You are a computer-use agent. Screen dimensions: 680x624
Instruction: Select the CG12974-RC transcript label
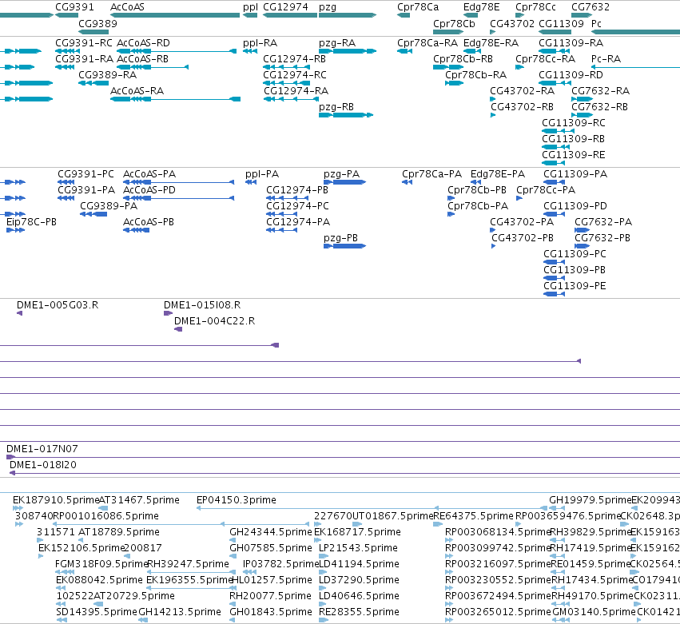(x=295, y=75)
